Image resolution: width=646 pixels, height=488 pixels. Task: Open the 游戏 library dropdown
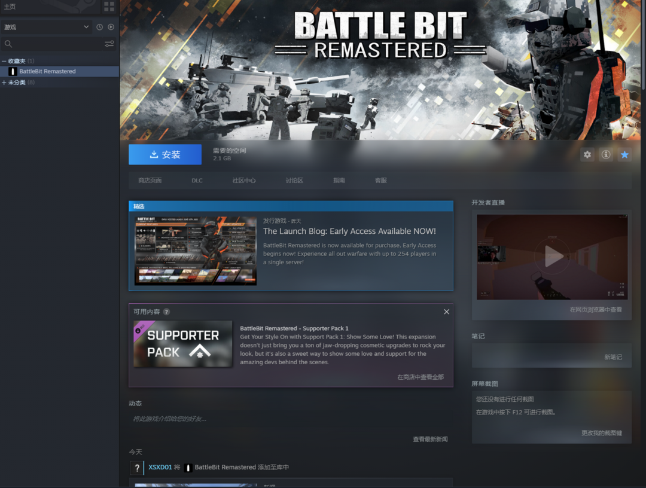(x=45, y=27)
